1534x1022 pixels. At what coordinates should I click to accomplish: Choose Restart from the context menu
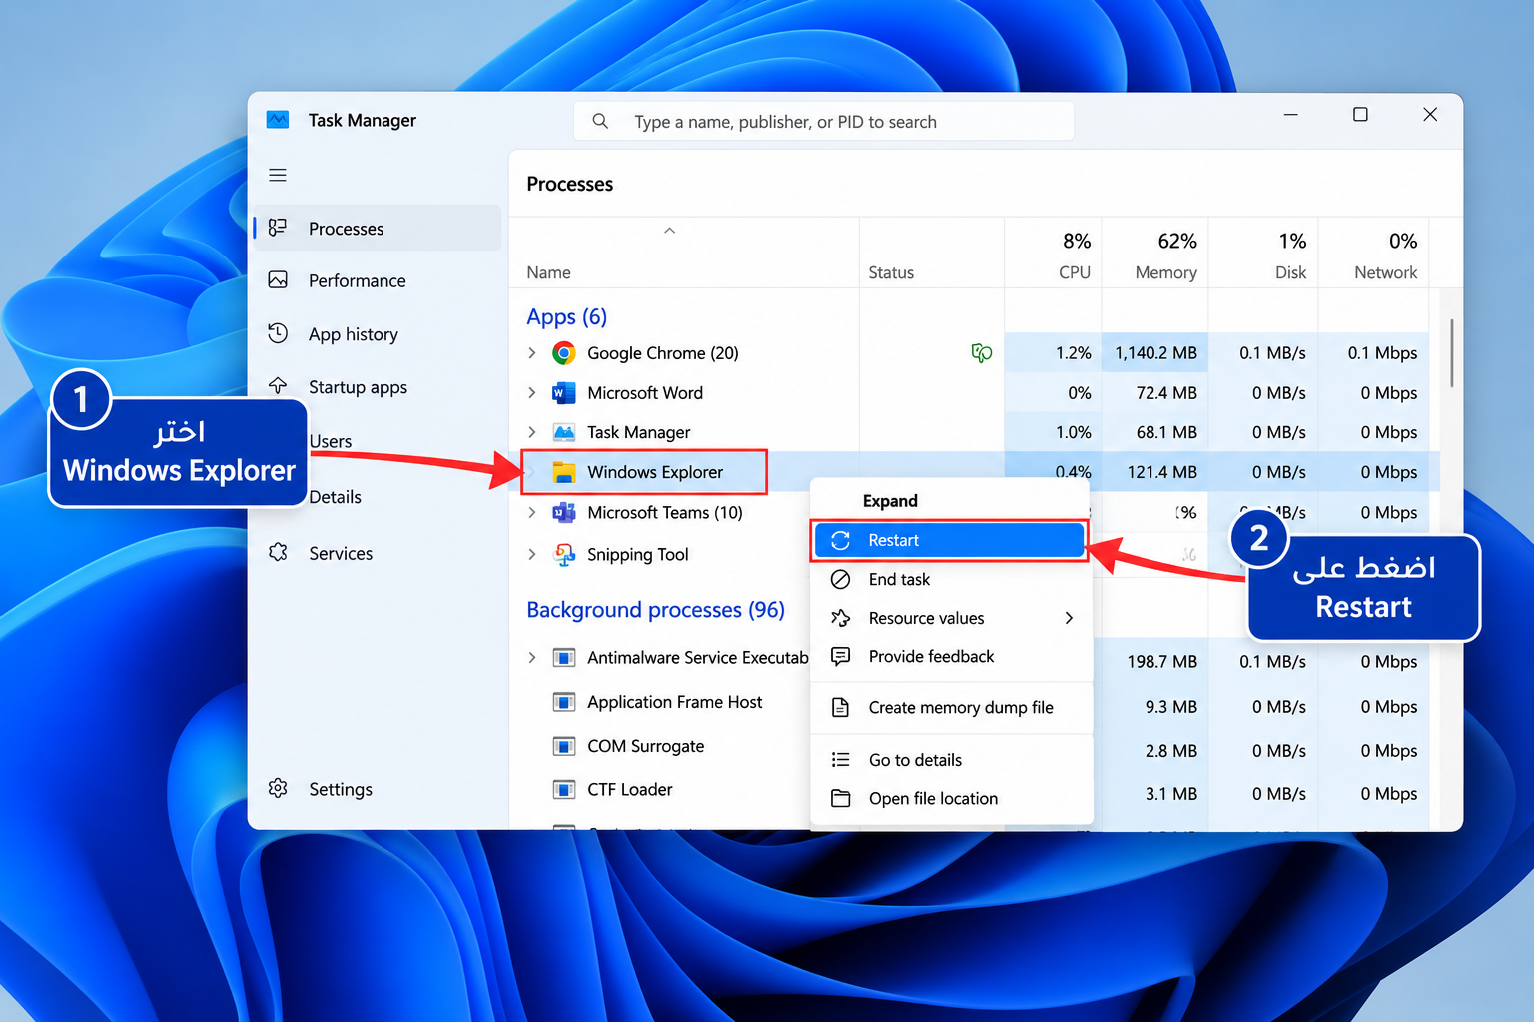pyautogui.click(x=949, y=540)
